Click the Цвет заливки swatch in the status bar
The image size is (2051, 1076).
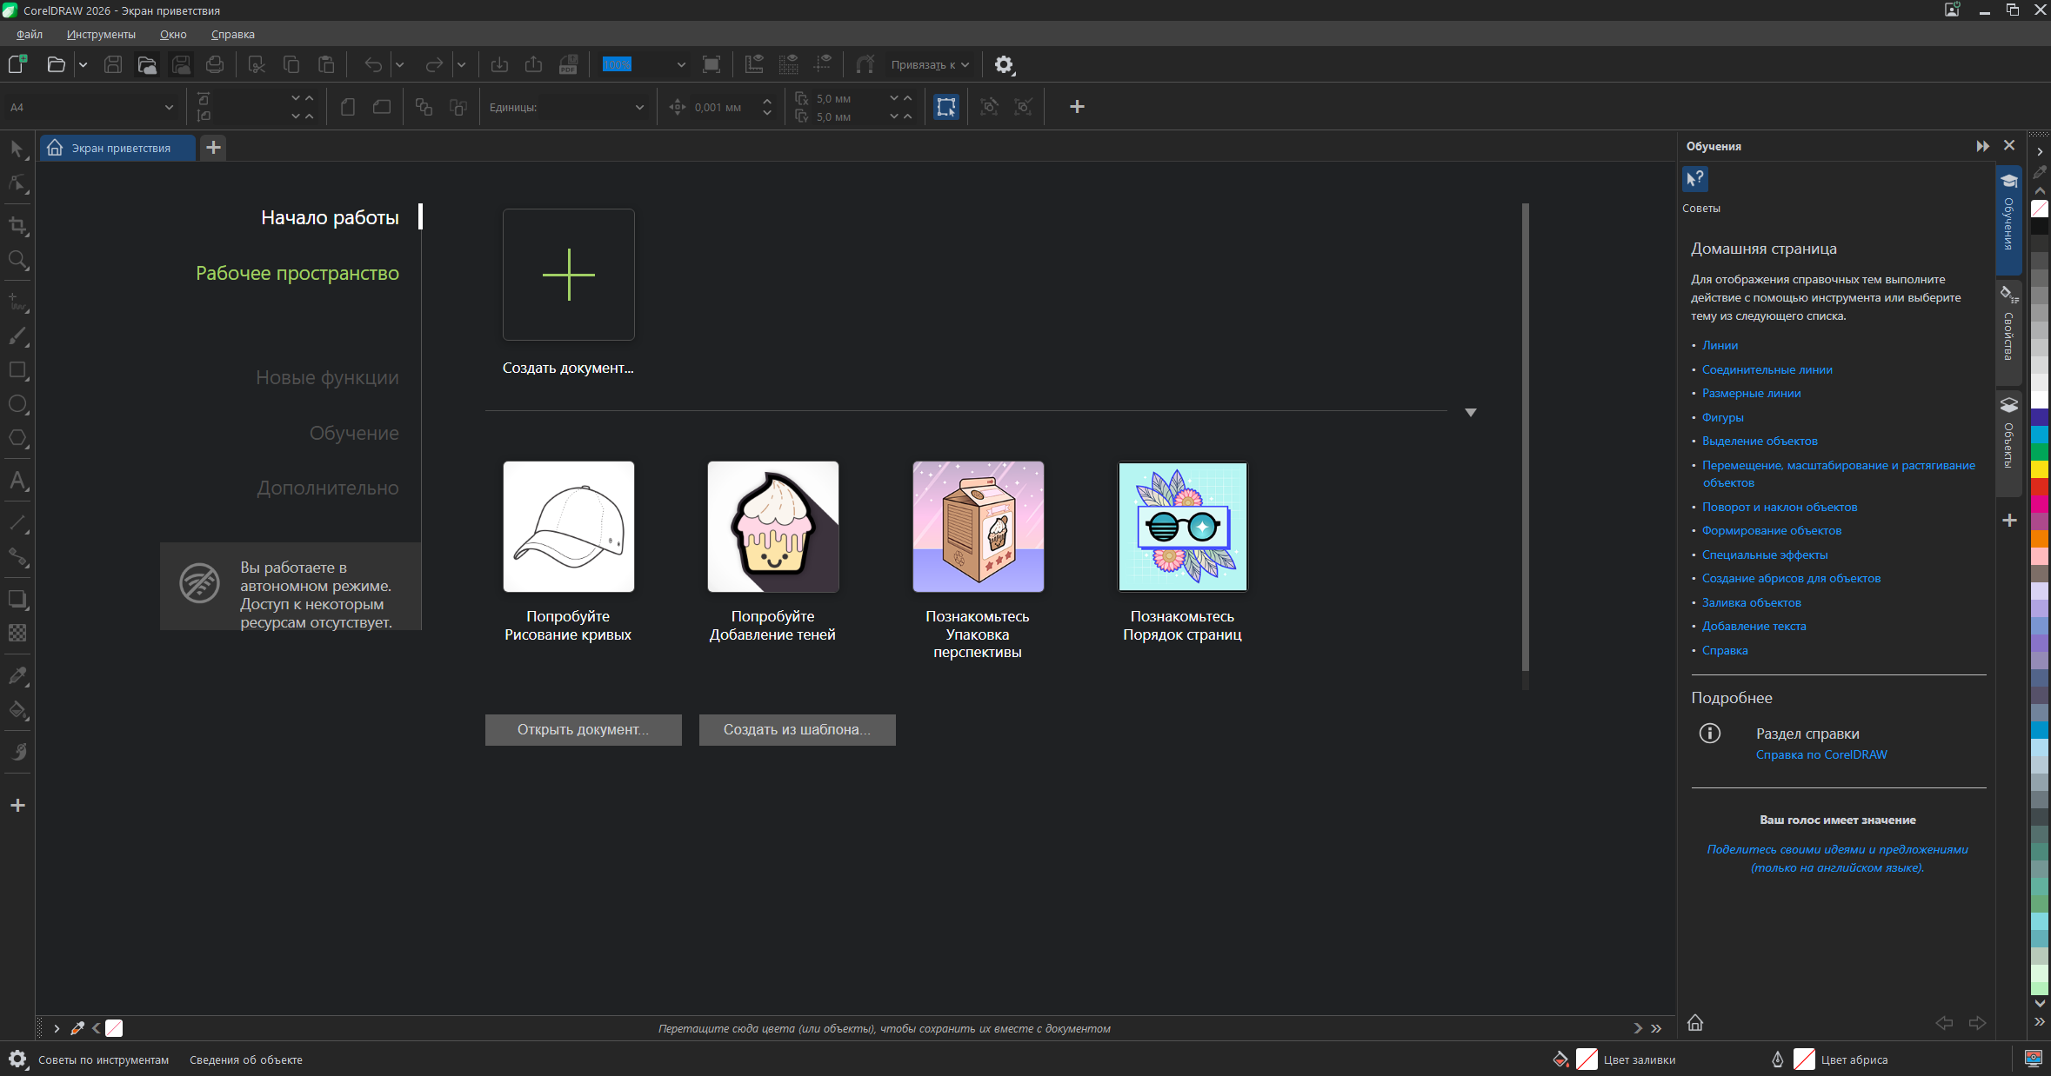1587,1059
